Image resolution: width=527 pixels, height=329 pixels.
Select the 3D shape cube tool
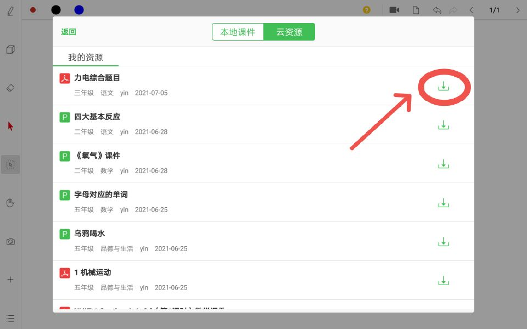tap(10, 50)
